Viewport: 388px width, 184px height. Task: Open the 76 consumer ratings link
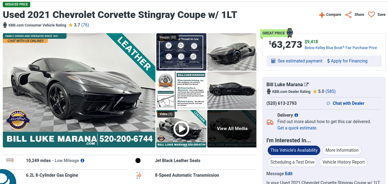(85, 25)
